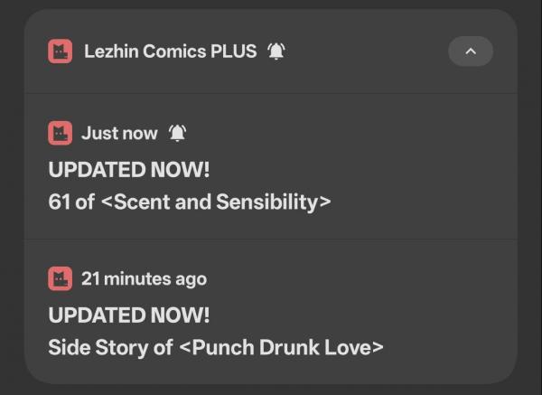This screenshot has width=542, height=395.
Task: Click the Just now timestamp
Action: click(119, 134)
